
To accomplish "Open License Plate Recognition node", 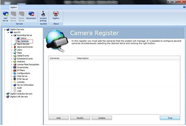I will tap(28, 64).
